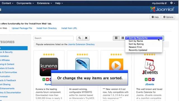
Task: Click the Kunena extension logo
Action: click(x=49, y=67)
